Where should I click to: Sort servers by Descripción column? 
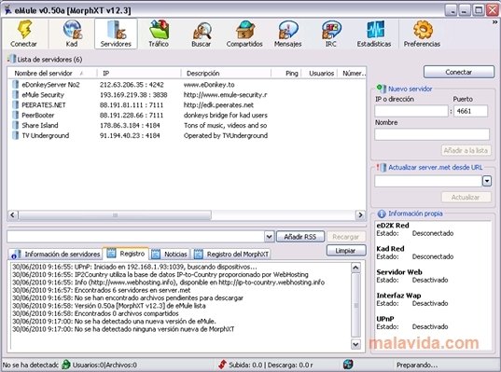tap(226, 73)
